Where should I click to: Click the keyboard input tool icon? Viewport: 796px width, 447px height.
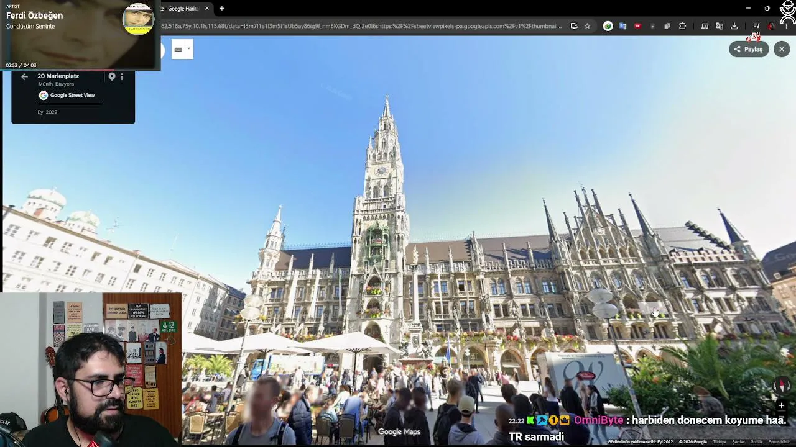(x=178, y=49)
